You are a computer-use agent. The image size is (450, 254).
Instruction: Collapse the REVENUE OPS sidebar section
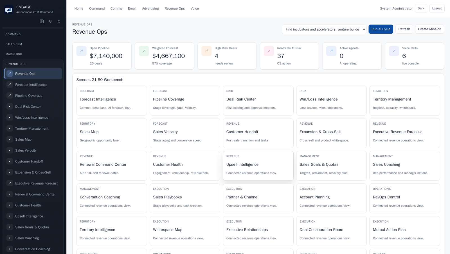[33, 64]
